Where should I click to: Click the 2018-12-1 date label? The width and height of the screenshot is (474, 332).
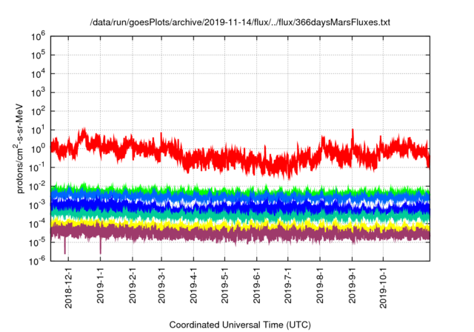coord(69,288)
